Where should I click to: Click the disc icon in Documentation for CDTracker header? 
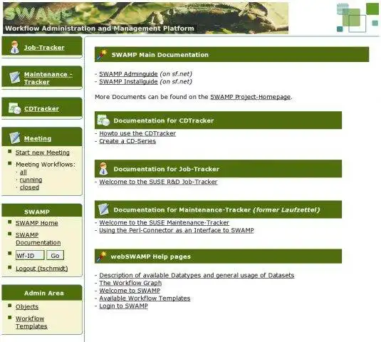coord(103,120)
